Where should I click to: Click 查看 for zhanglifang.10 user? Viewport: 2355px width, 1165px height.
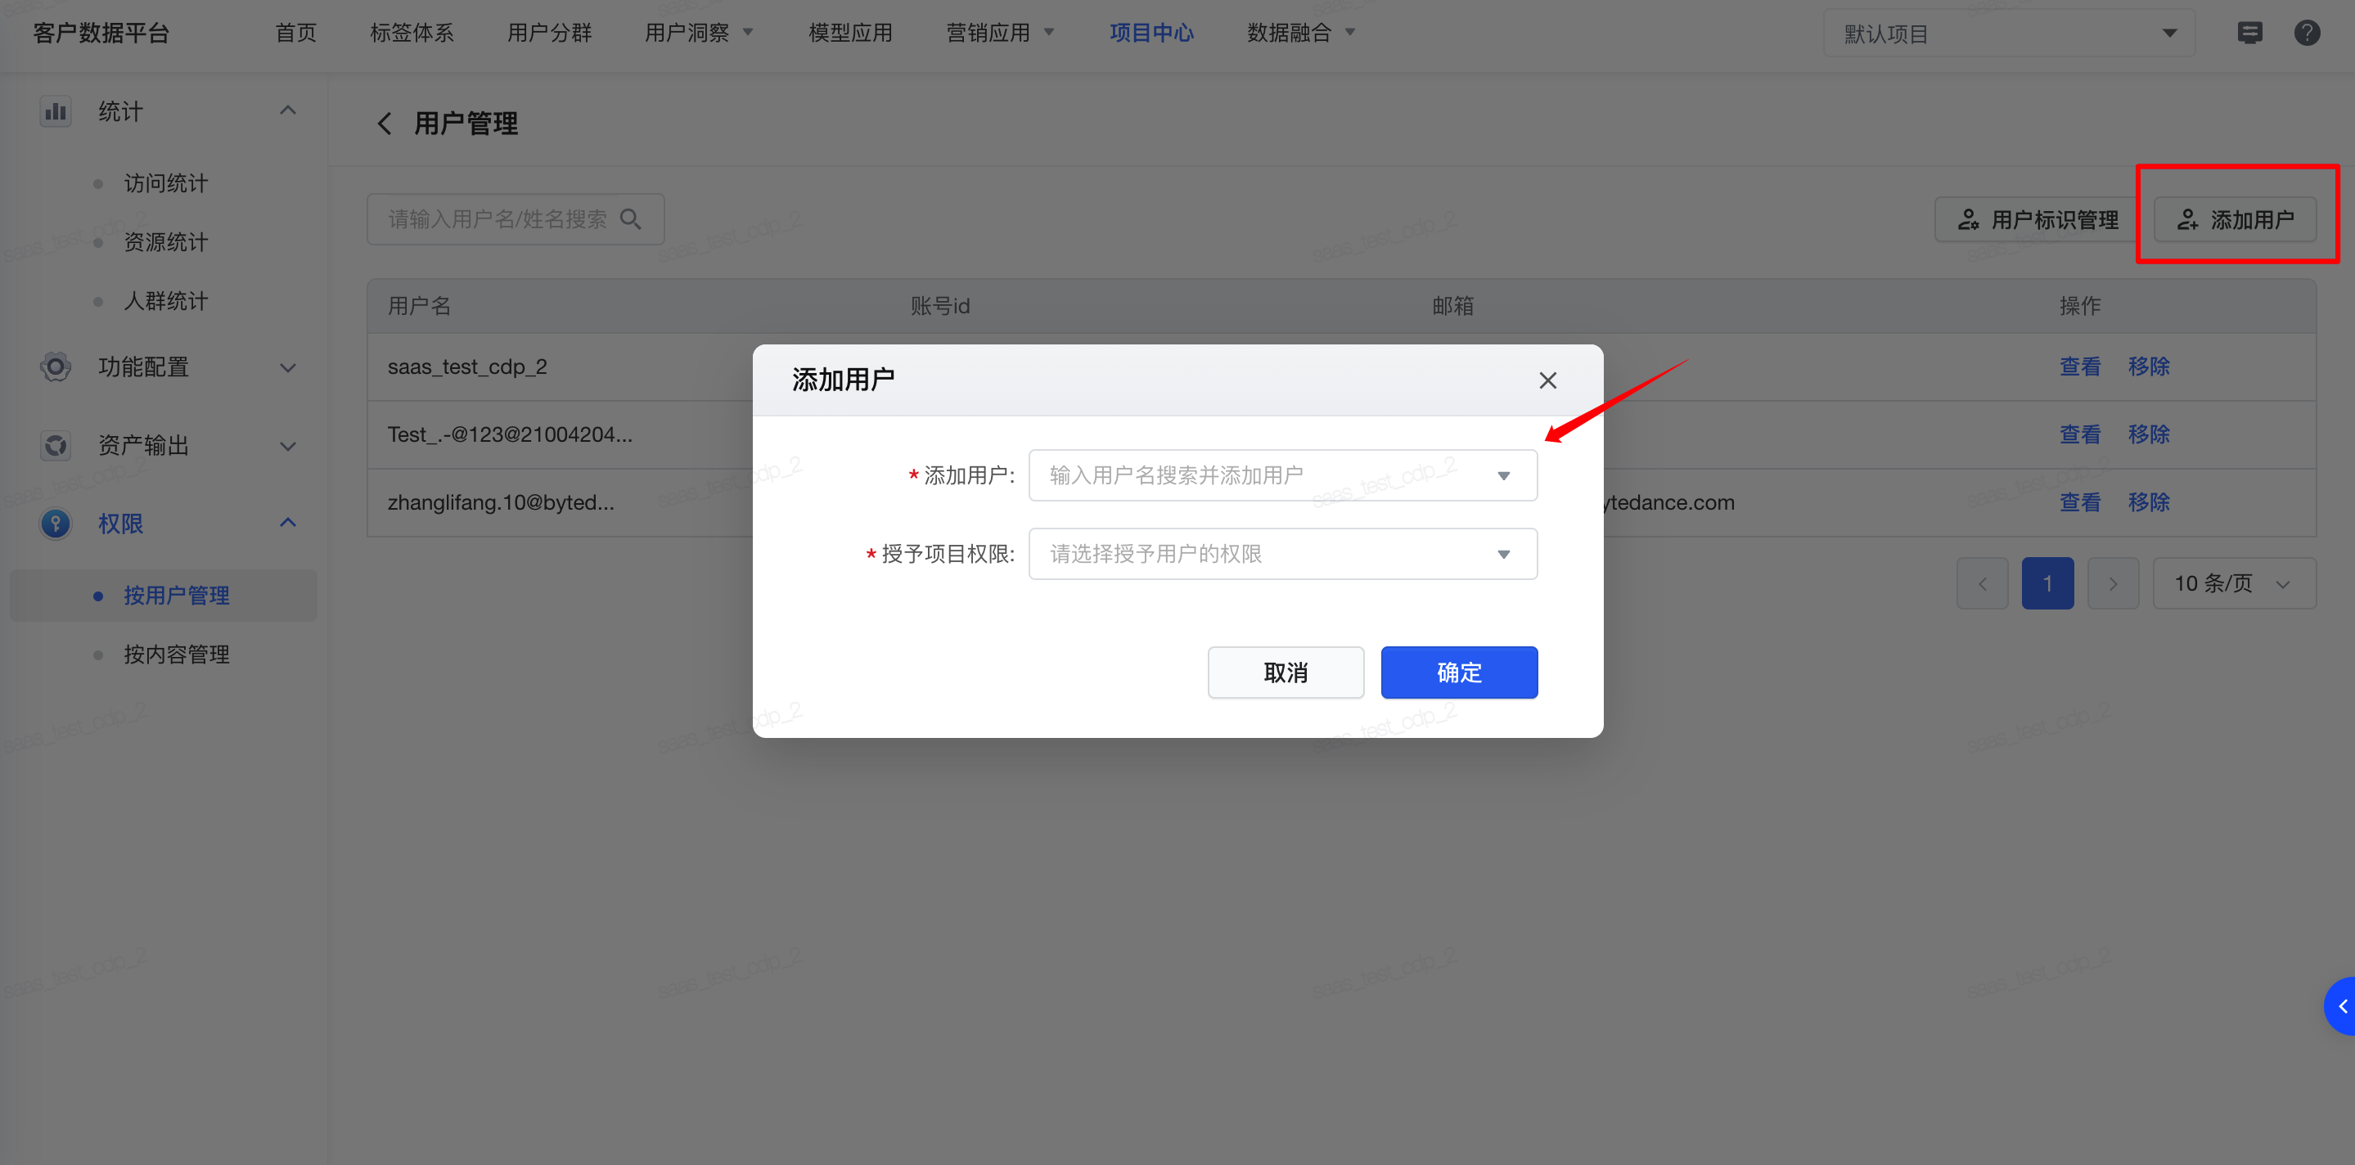click(x=2080, y=502)
